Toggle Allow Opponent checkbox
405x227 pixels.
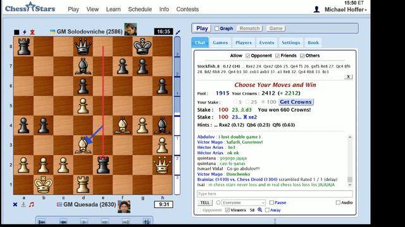click(x=247, y=55)
